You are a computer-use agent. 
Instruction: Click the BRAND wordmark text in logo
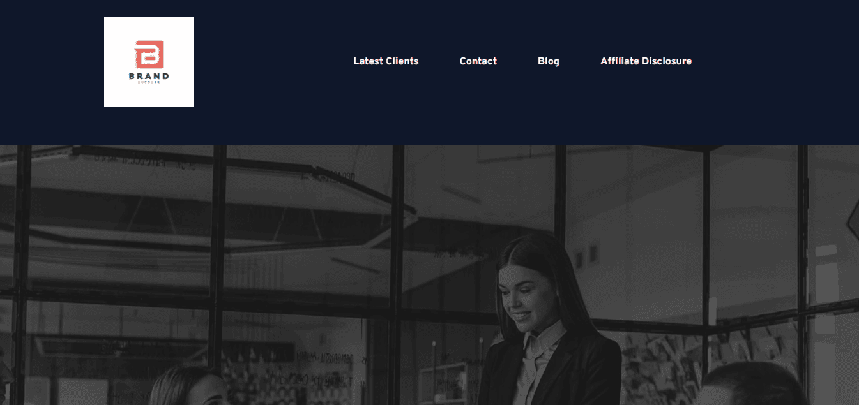pyautogui.click(x=149, y=76)
